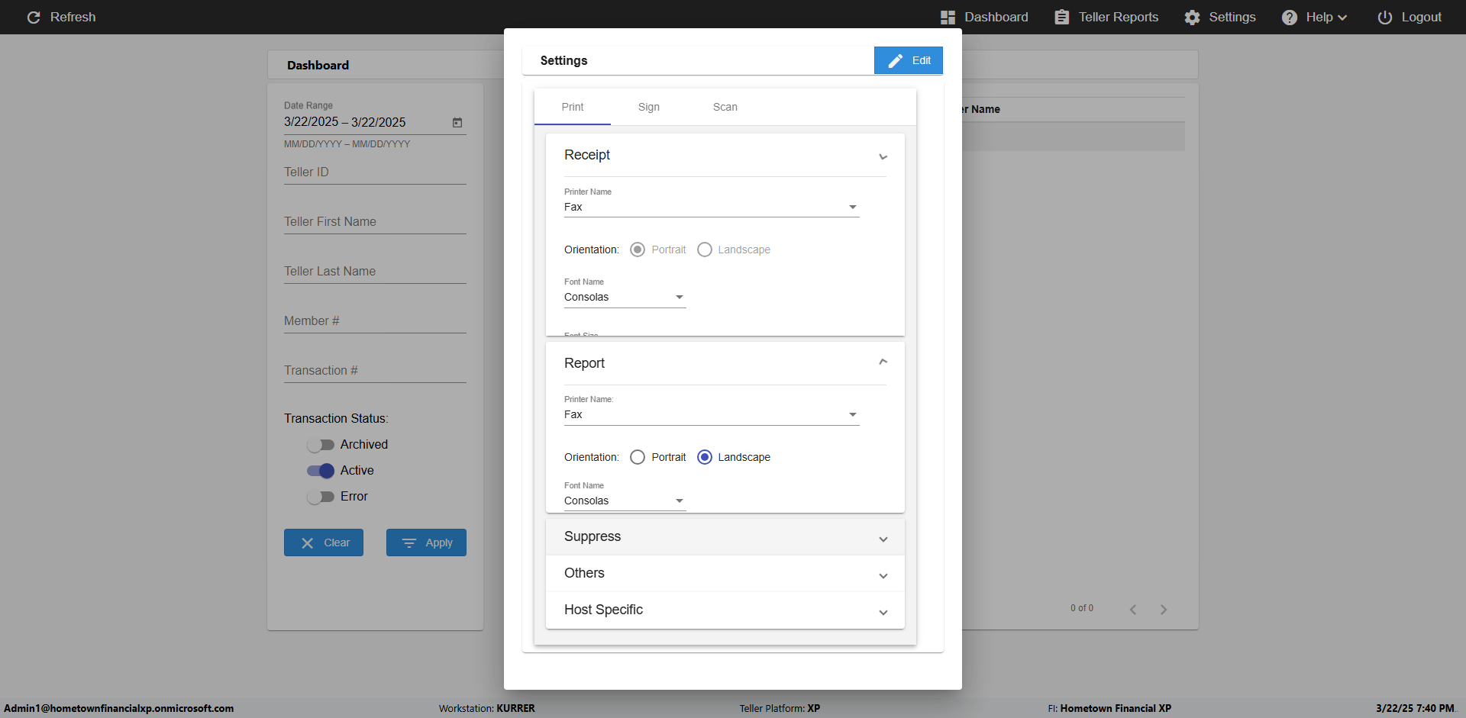
Task: Expand the Suppress section
Action: tap(725, 537)
